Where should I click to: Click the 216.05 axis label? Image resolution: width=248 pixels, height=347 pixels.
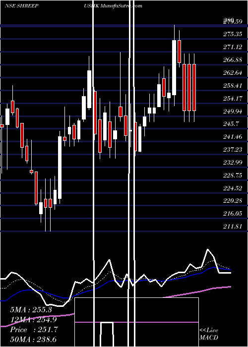(233, 214)
